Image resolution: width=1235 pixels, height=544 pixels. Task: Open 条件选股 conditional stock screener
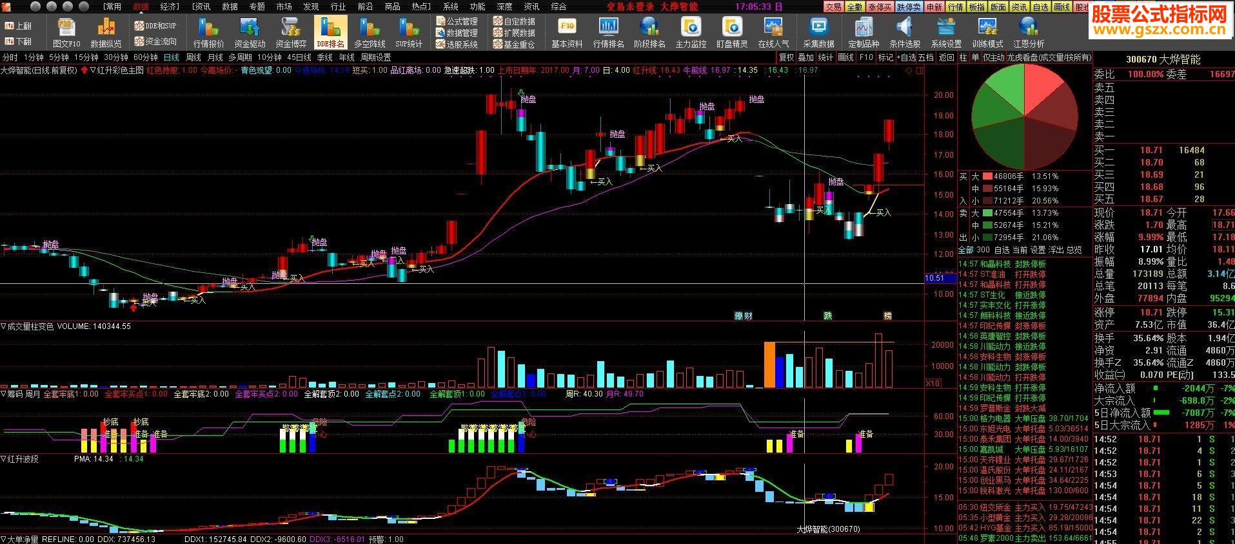[x=905, y=33]
